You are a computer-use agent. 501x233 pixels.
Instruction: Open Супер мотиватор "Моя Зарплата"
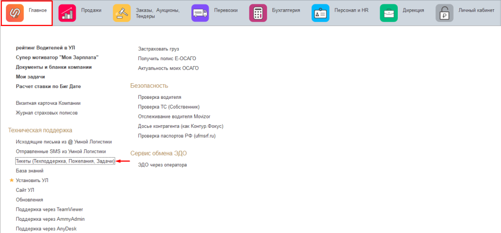57,58
